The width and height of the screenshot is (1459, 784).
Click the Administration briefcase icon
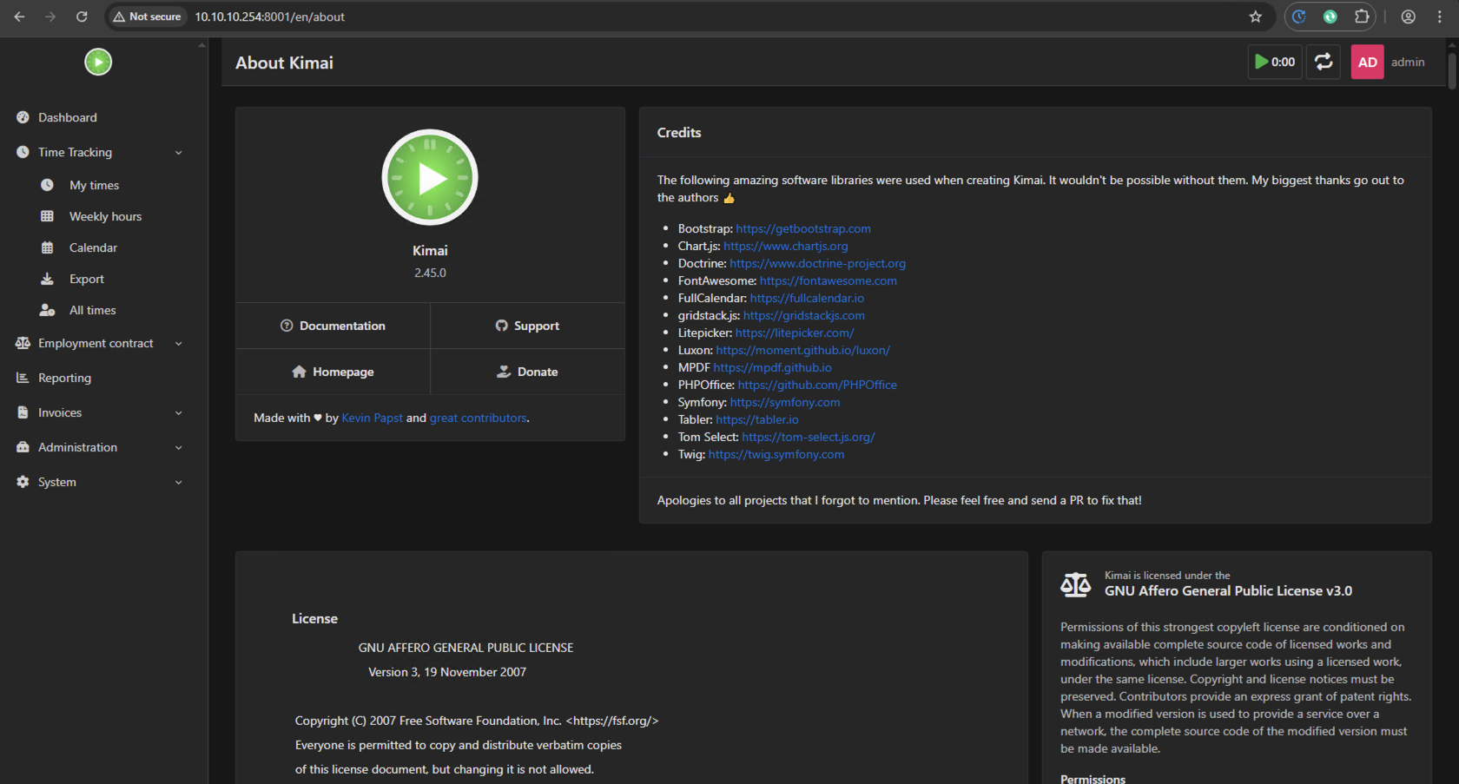(x=23, y=447)
